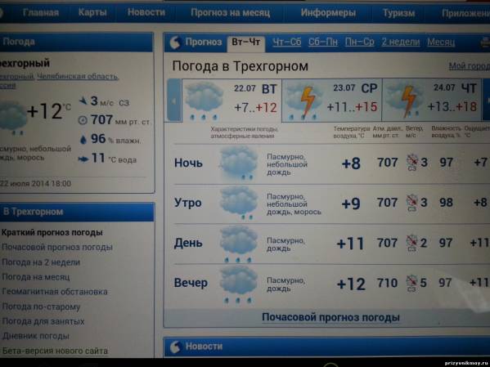
Task: Open Геомагнитная обстановка in the sidebar
Action: coord(55,292)
